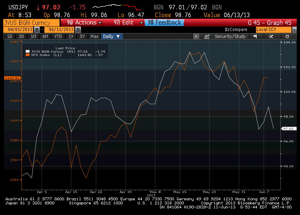The height and width of the screenshot is (215, 300).
Task: Expand the Local CCY currency dropdown arrow
Action: pos(294,30)
